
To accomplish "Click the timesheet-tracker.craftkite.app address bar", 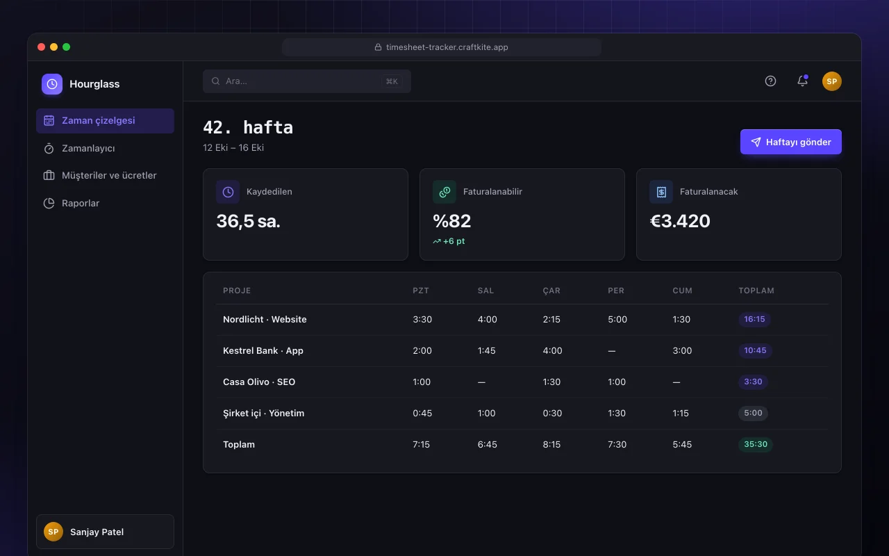I will [x=442, y=47].
